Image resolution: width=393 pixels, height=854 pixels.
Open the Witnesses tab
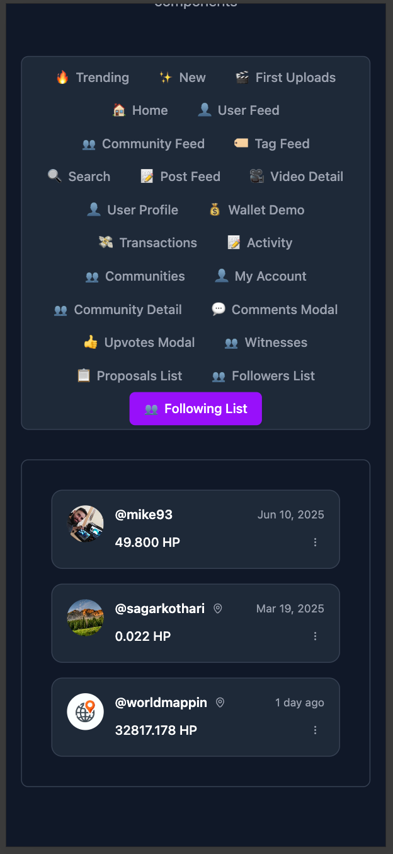tap(266, 342)
